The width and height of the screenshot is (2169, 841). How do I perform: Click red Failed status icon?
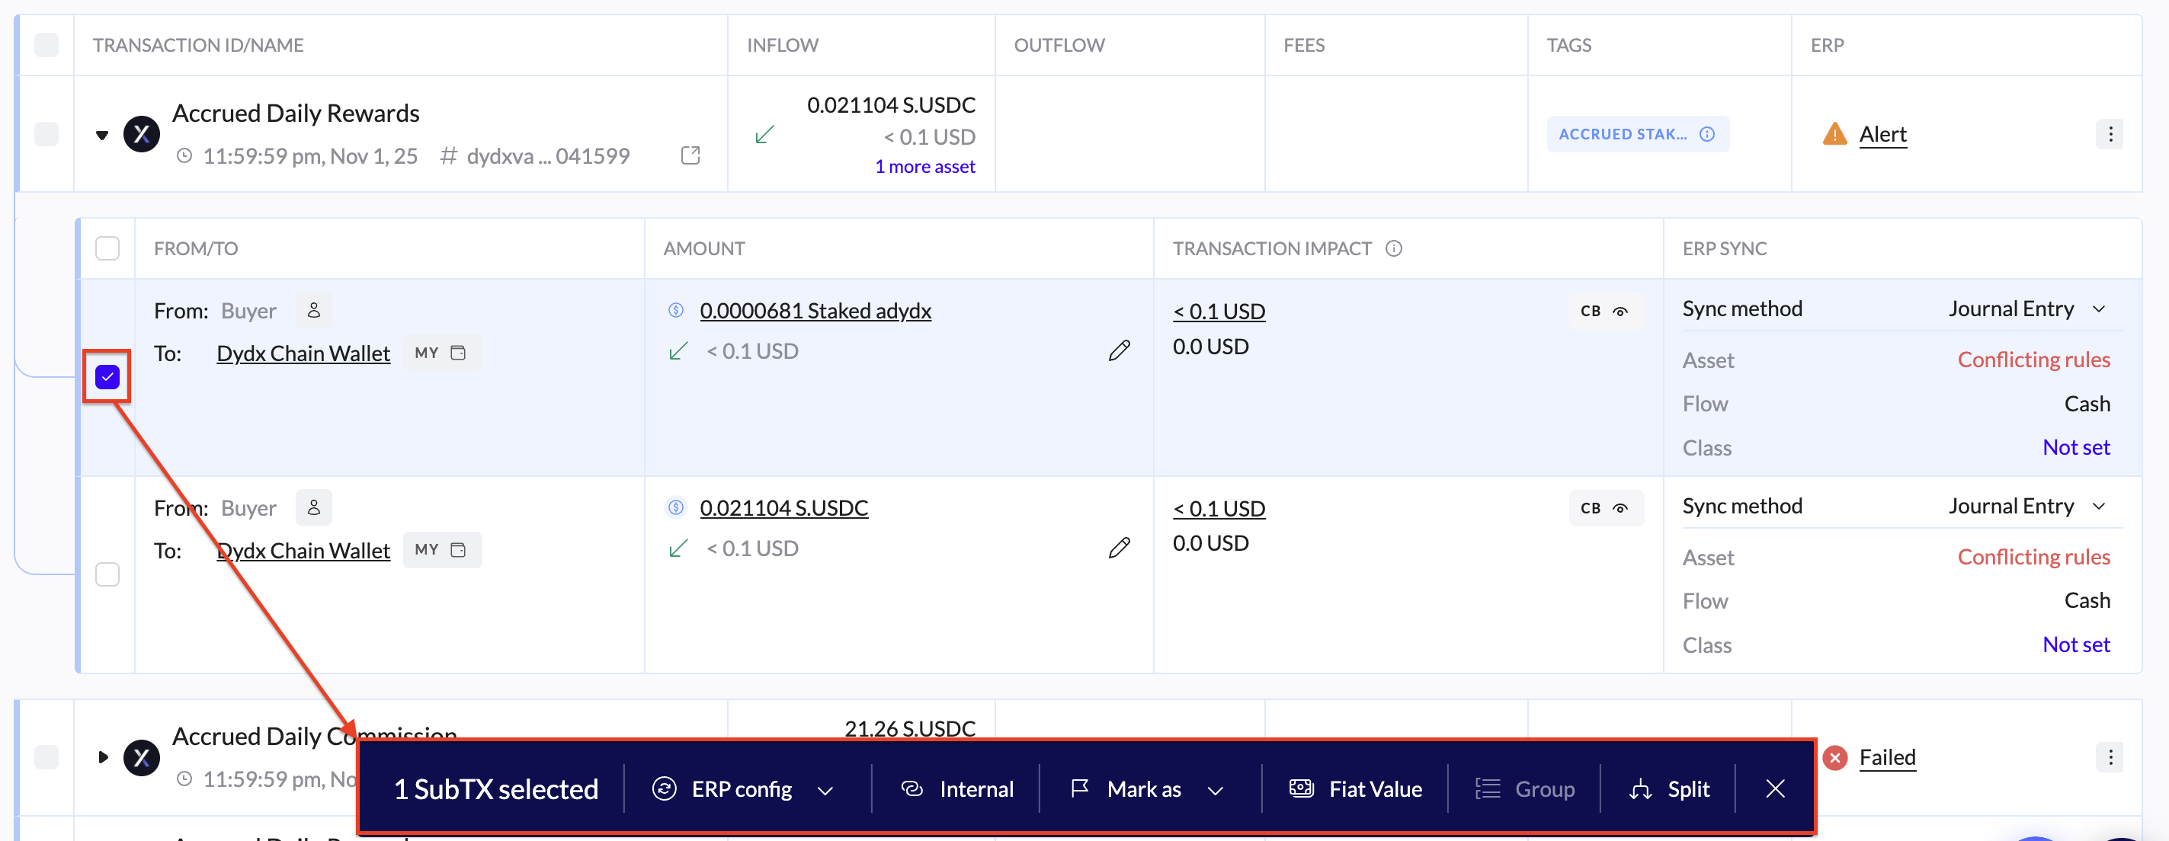click(x=1834, y=758)
